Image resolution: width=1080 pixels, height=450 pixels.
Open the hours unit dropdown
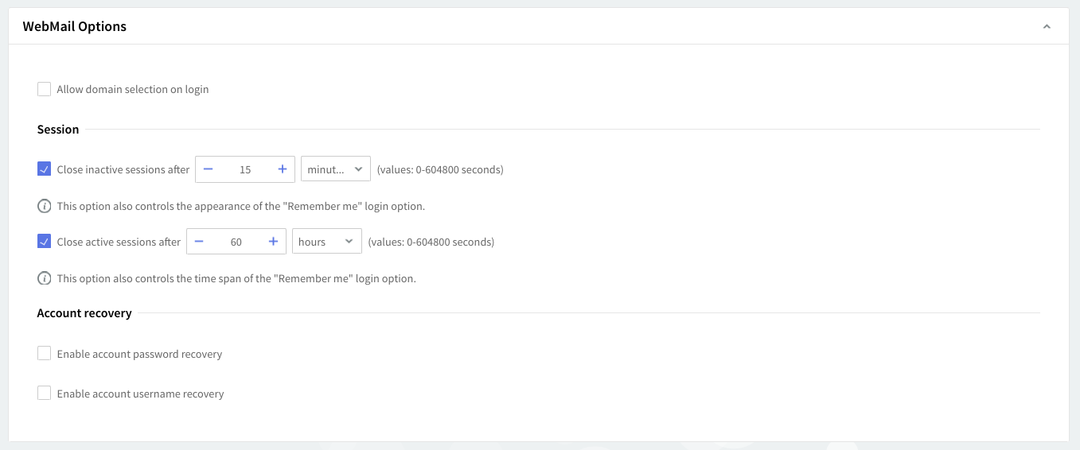pyautogui.click(x=326, y=242)
